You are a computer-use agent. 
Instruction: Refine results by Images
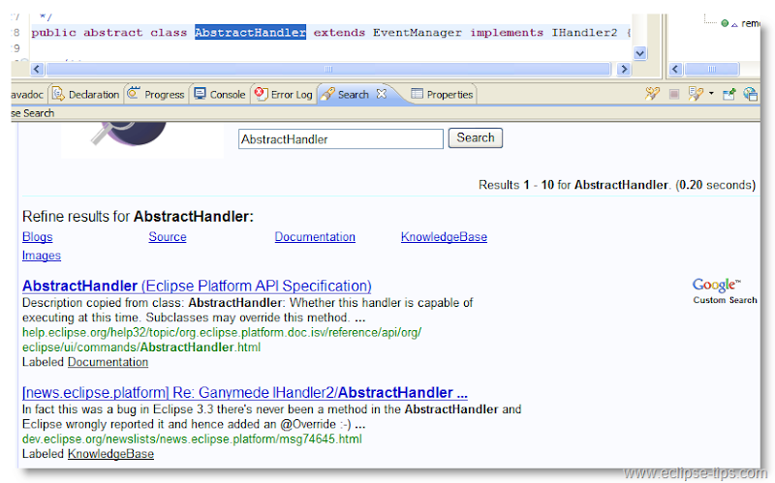point(42,256)
